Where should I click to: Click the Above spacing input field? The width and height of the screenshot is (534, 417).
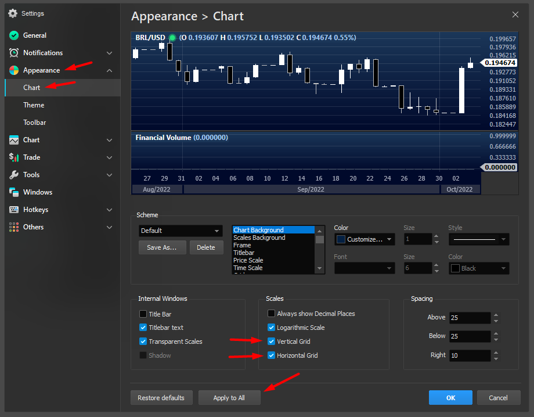click(x=469, y=318)
